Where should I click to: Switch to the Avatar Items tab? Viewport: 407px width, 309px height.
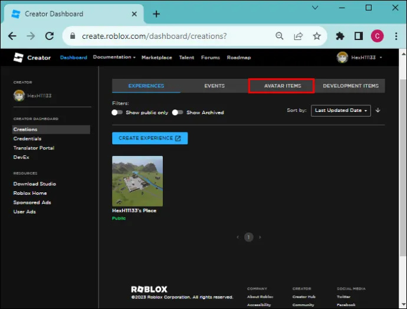[282, 86]
